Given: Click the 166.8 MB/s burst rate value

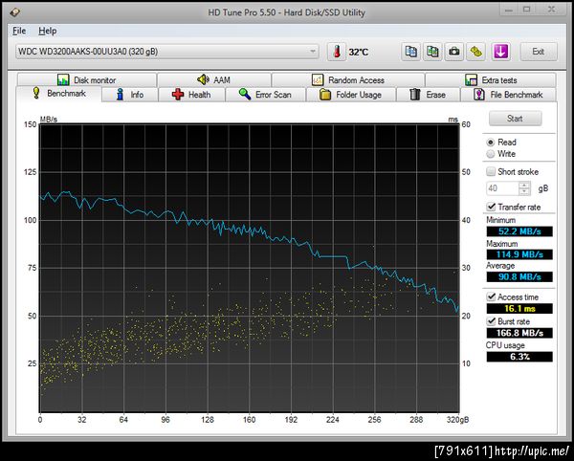Looking at the screenshot, I should coord(519,333).
